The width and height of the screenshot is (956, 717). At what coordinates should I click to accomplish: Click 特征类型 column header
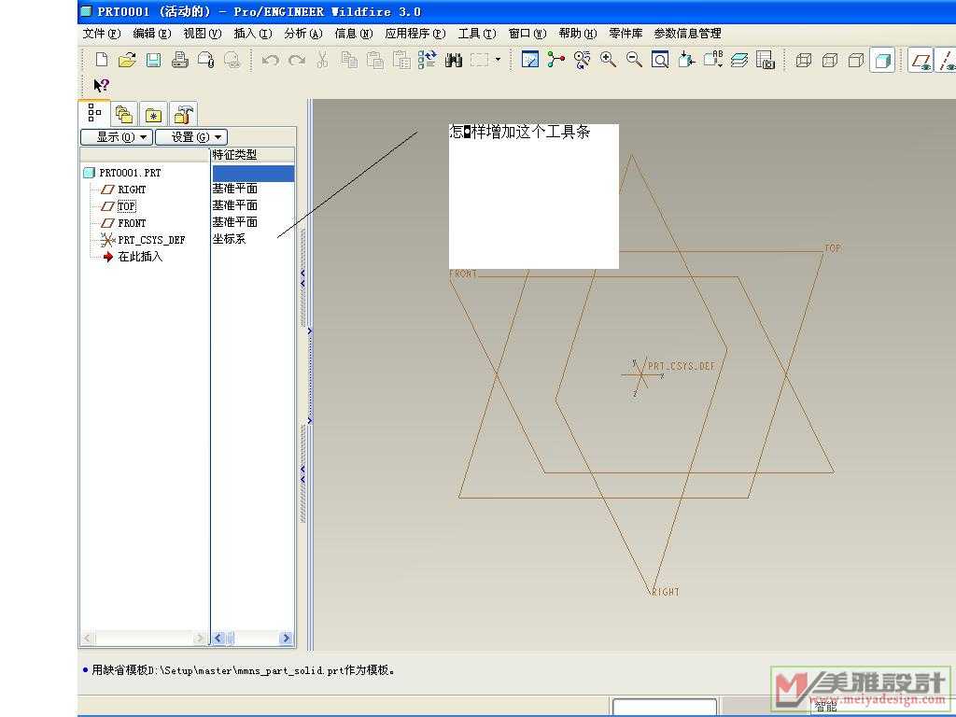click(x=253, y=155)
